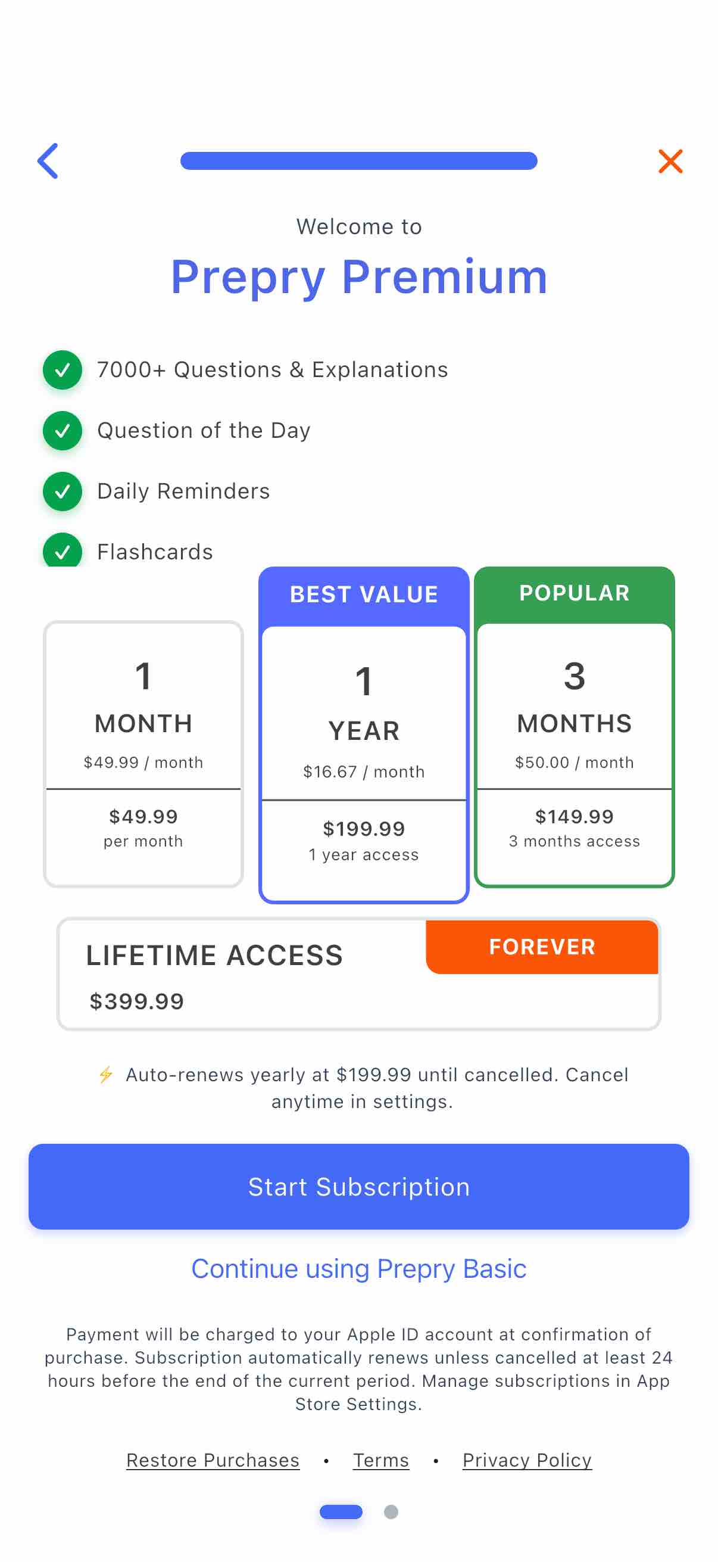718x1562 pixels.
Task: Select the 1 Month $49.99 plan
Action: click(143, 754)
